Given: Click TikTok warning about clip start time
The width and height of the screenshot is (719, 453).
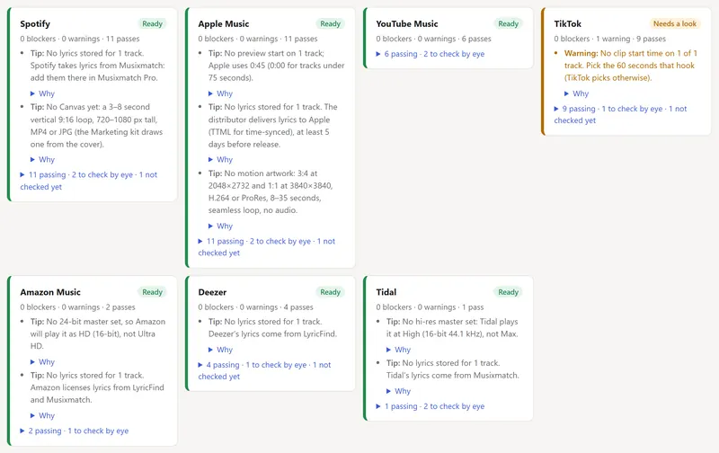Looking at the screenshot, I should [631, 66].
